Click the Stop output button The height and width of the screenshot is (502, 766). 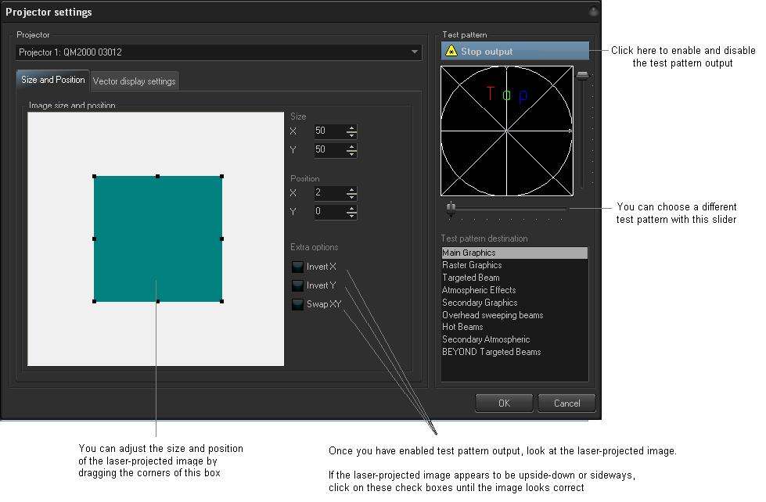pyautogui.click(x=515, y=52)
